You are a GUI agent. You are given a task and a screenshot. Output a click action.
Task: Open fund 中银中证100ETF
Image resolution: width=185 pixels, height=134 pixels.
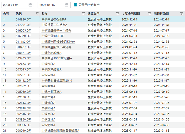point(53,36)
